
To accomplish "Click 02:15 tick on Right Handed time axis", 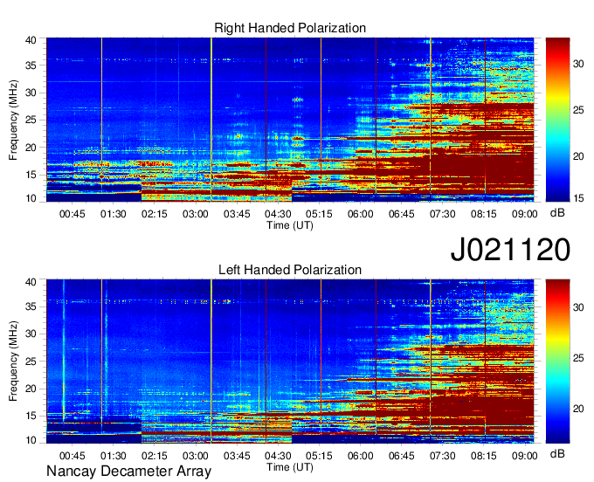I will coord(155,214).
